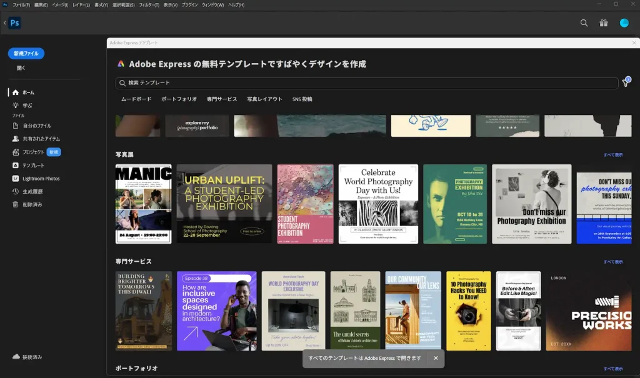
Task: Go to ホーム in the sidebar
Action: pos(28,92)
